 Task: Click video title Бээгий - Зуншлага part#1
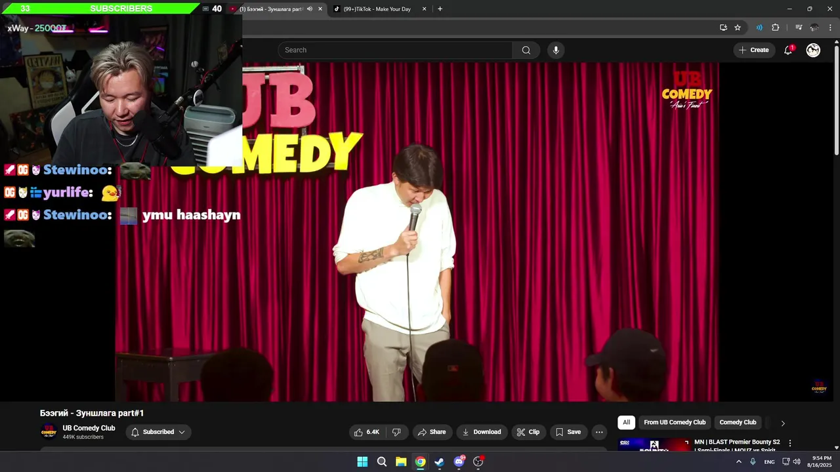click(92, 413)
